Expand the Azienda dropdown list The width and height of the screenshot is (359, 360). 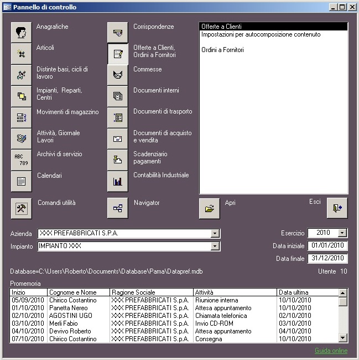[215, 234]
